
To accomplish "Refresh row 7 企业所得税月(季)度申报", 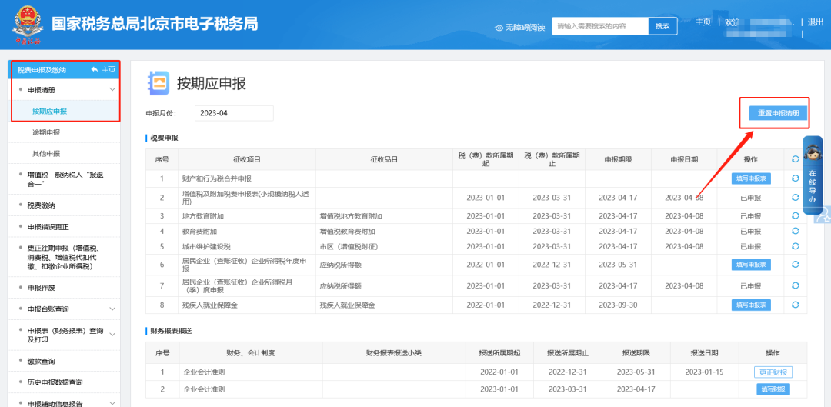I will 795,285.
